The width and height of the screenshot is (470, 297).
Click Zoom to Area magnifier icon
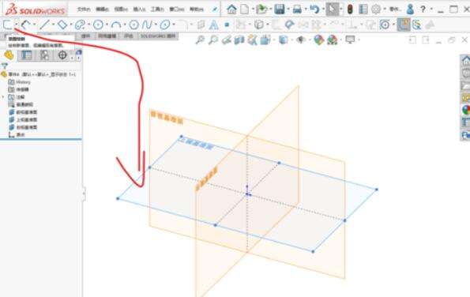213,39
